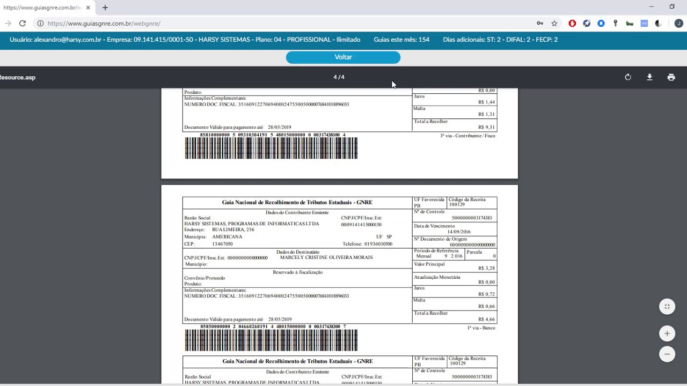Image resolution: width=687 pixels, height=386 pixels.
Task: Click the RUA LIMEIRA, 256 address
Action: tap(233, 229)
